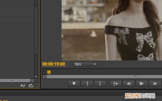Click the monitor horizontal zoom scroll bar
The image size is (162, 101).
point(104,77)
